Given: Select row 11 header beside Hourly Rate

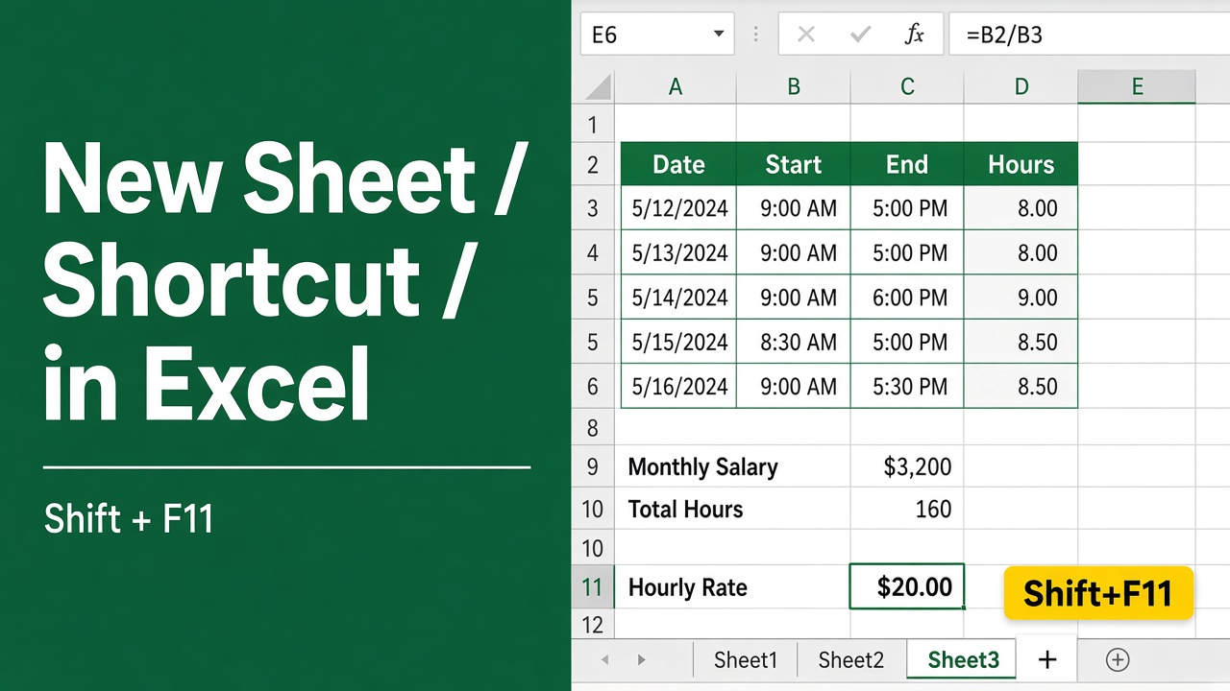Looking at the screenshot, I should [593, 587].
